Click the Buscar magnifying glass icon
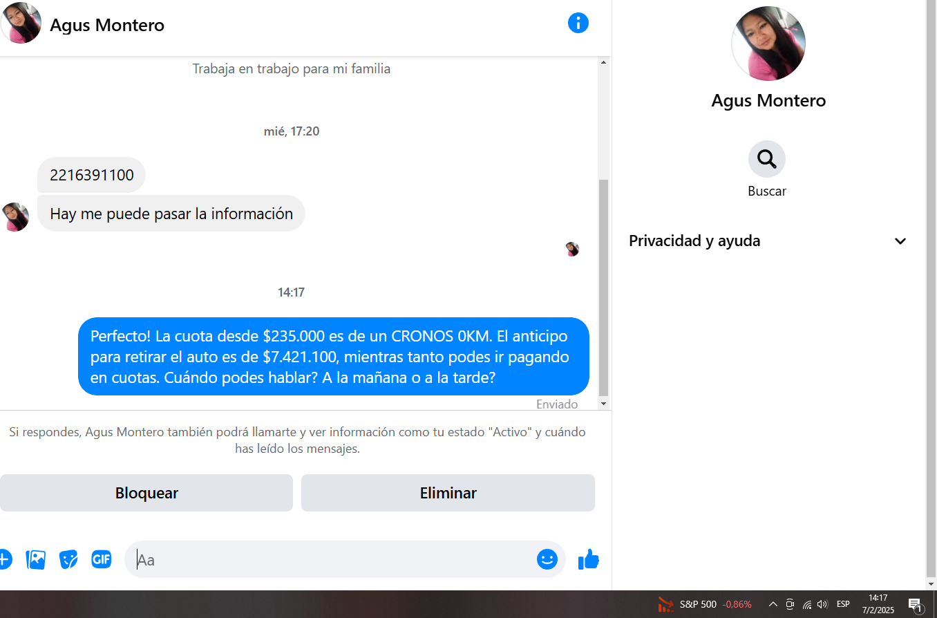937x618 pixels. [x=767, y=159]
